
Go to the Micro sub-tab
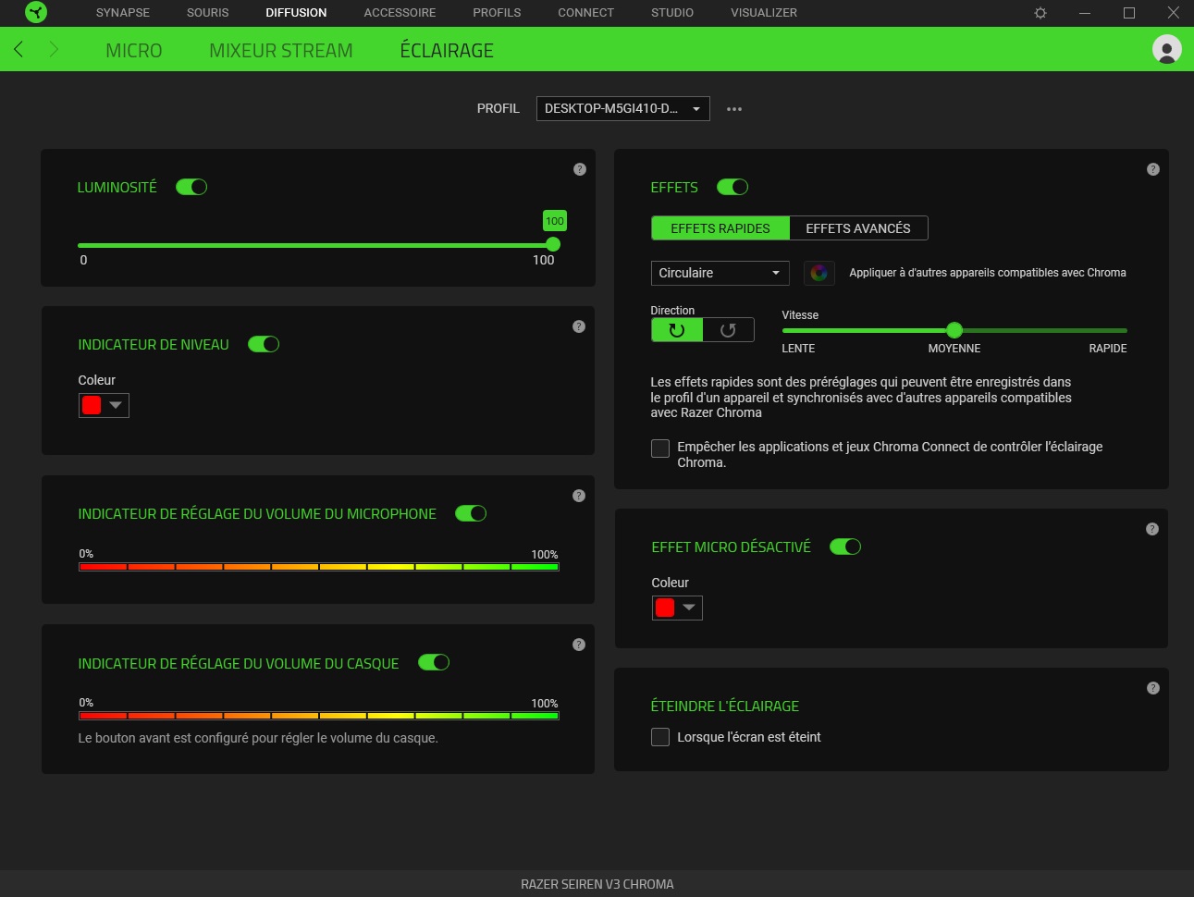coord(134,51)
